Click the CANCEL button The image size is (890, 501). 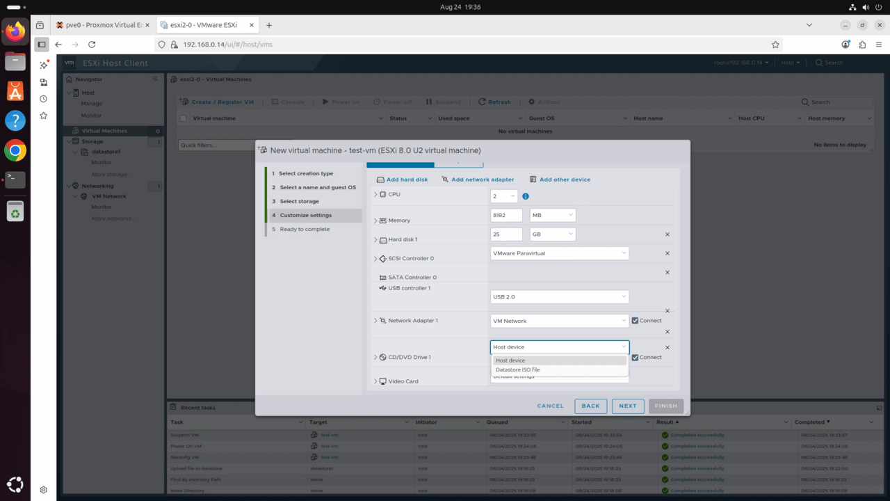(550, 406)
